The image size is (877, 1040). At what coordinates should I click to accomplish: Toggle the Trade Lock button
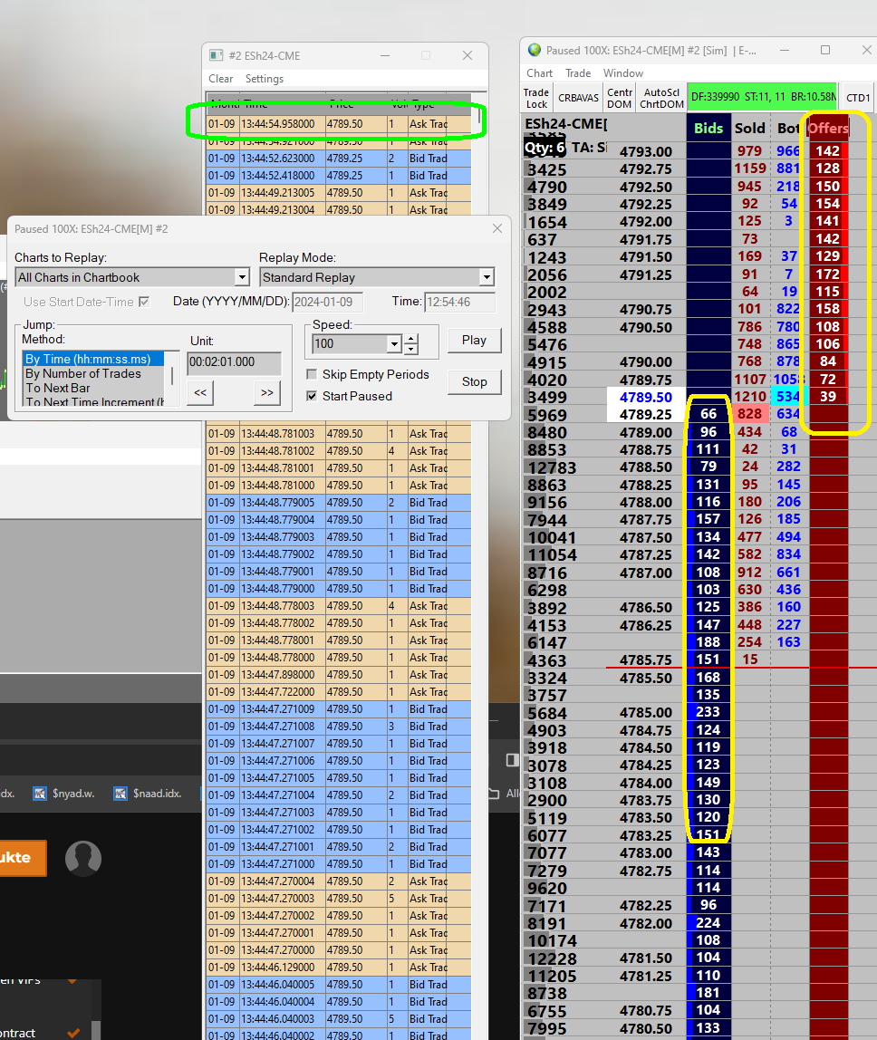[x=536, y=98]
